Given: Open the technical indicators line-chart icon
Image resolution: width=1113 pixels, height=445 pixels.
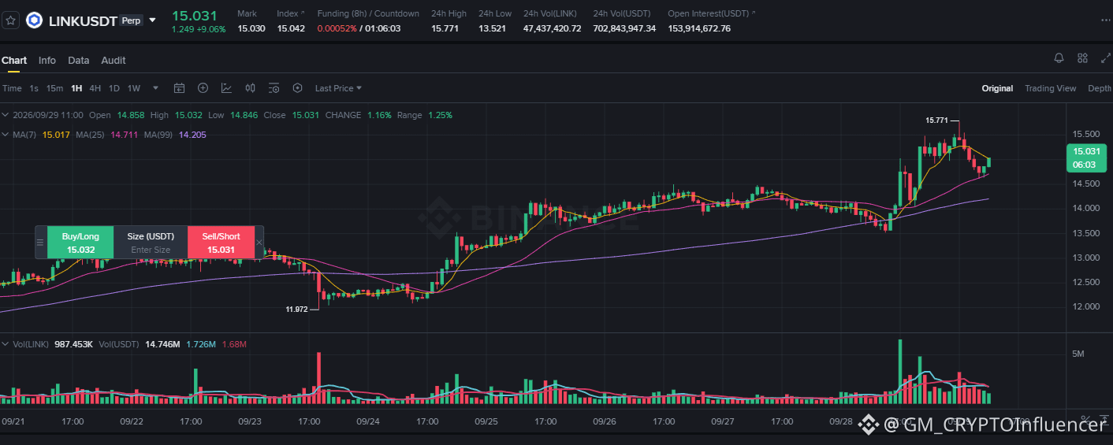Looking at the screenshot, I should coord(226,88).
